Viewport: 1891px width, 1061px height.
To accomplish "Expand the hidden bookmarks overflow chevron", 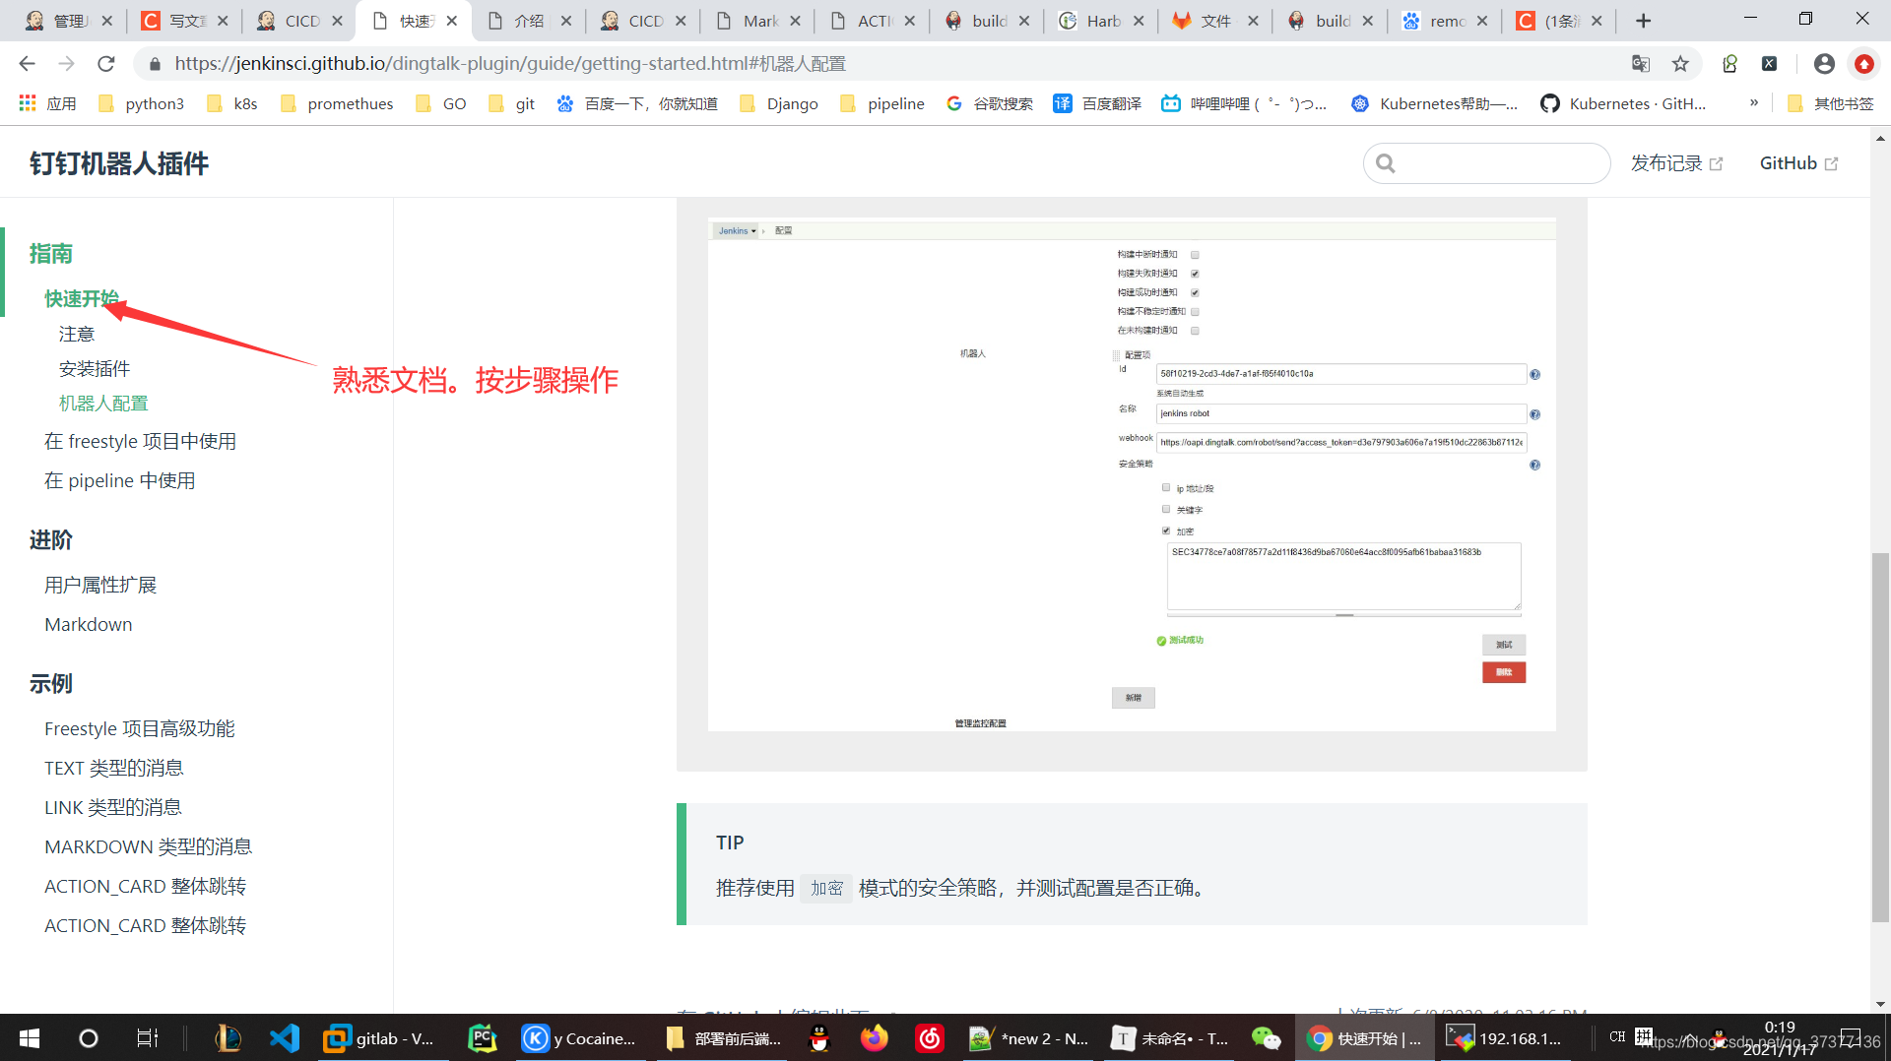I will pyautogui.click(x=1754, y=102).
